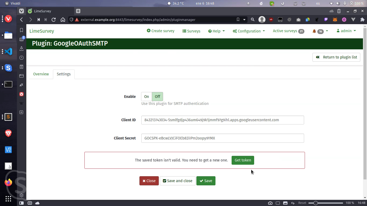Capture page with status bar camera icon
367x206 pixels.
pos(270,203)
